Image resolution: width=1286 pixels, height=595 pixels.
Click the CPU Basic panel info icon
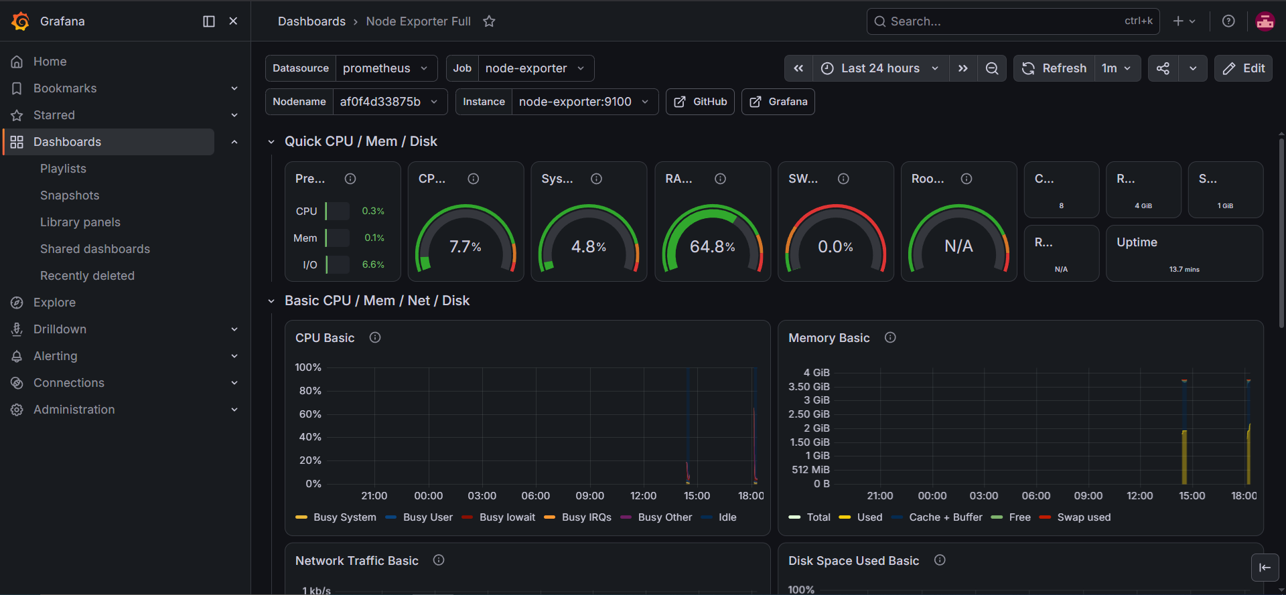[375, 337]
